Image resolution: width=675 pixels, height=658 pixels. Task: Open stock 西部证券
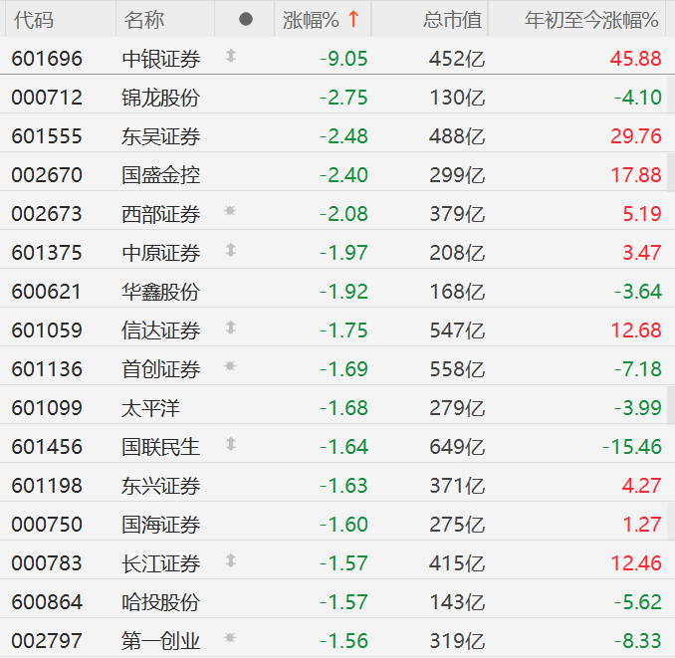[x=161, y=214]
